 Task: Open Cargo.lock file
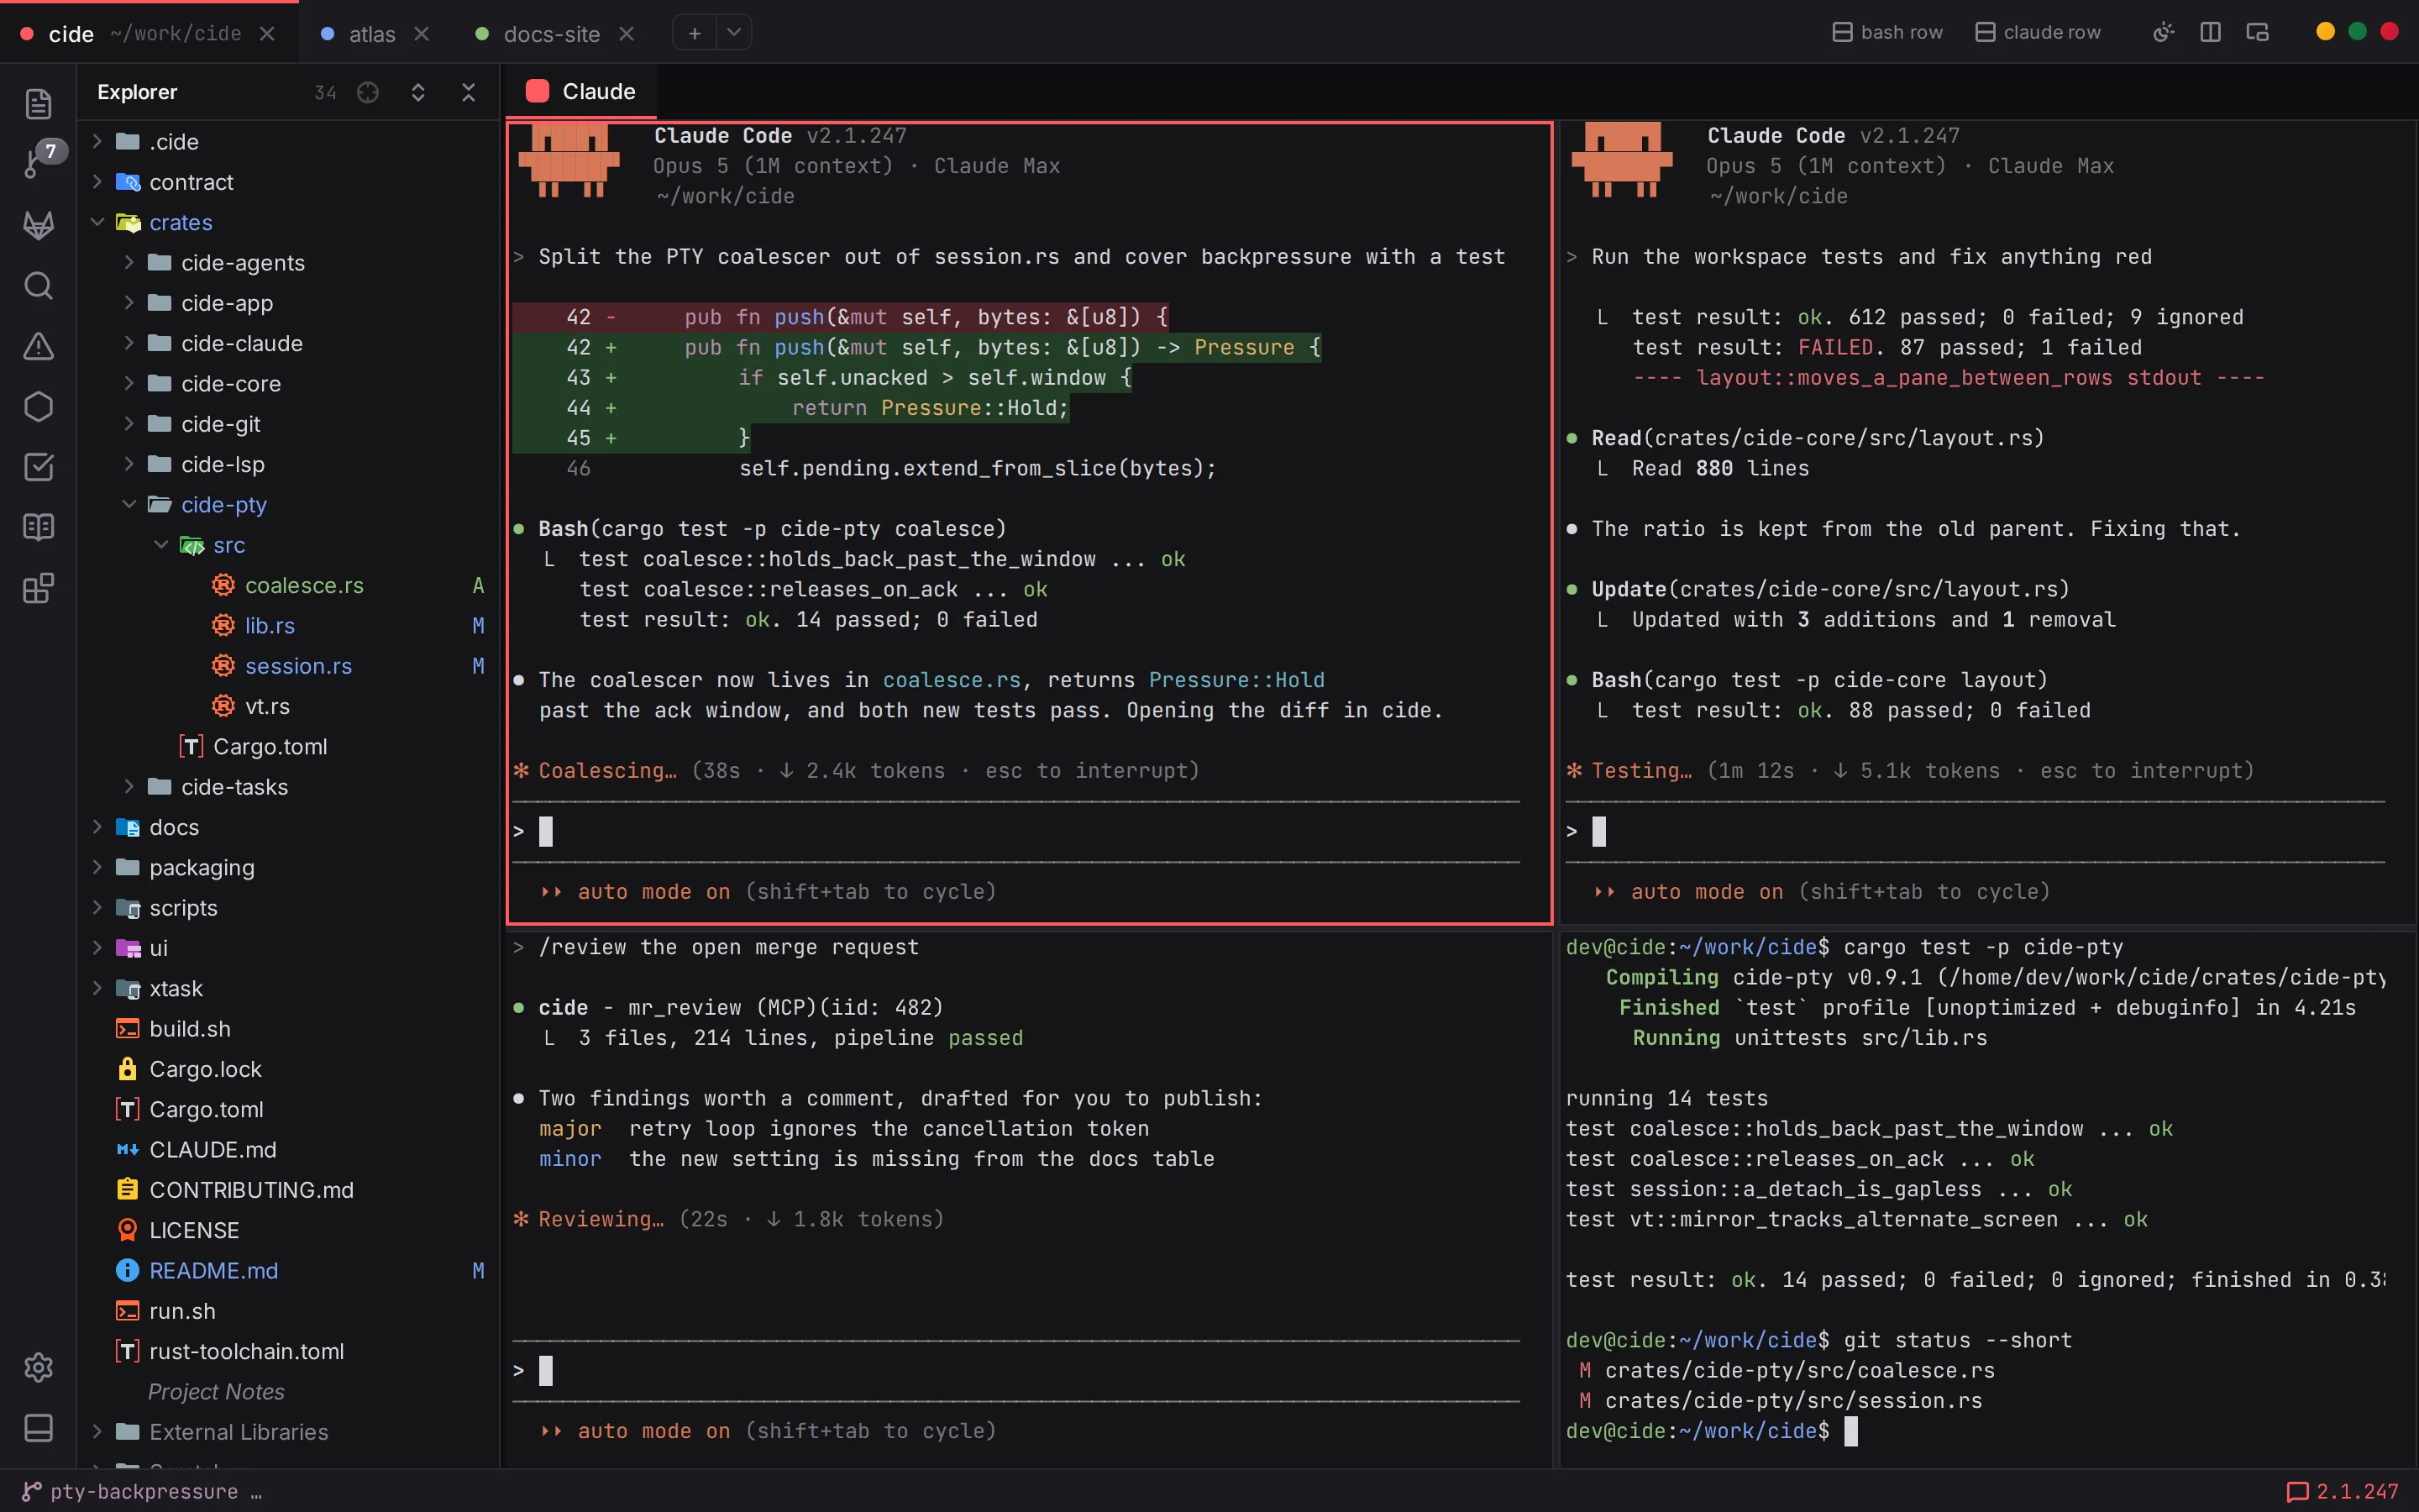(205, 1069)
